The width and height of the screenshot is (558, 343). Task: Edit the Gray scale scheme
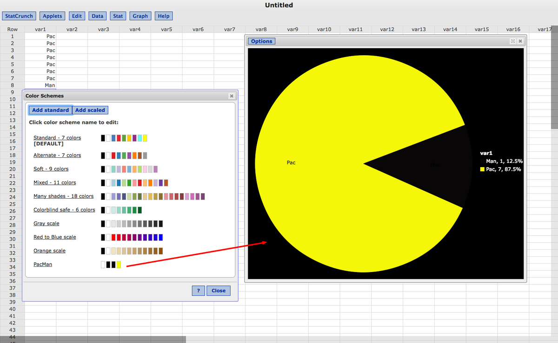click(46, 224)
